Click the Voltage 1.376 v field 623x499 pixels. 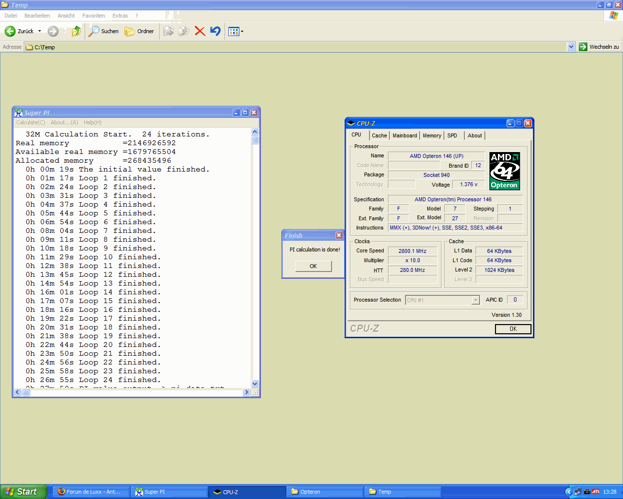point(469,184)
